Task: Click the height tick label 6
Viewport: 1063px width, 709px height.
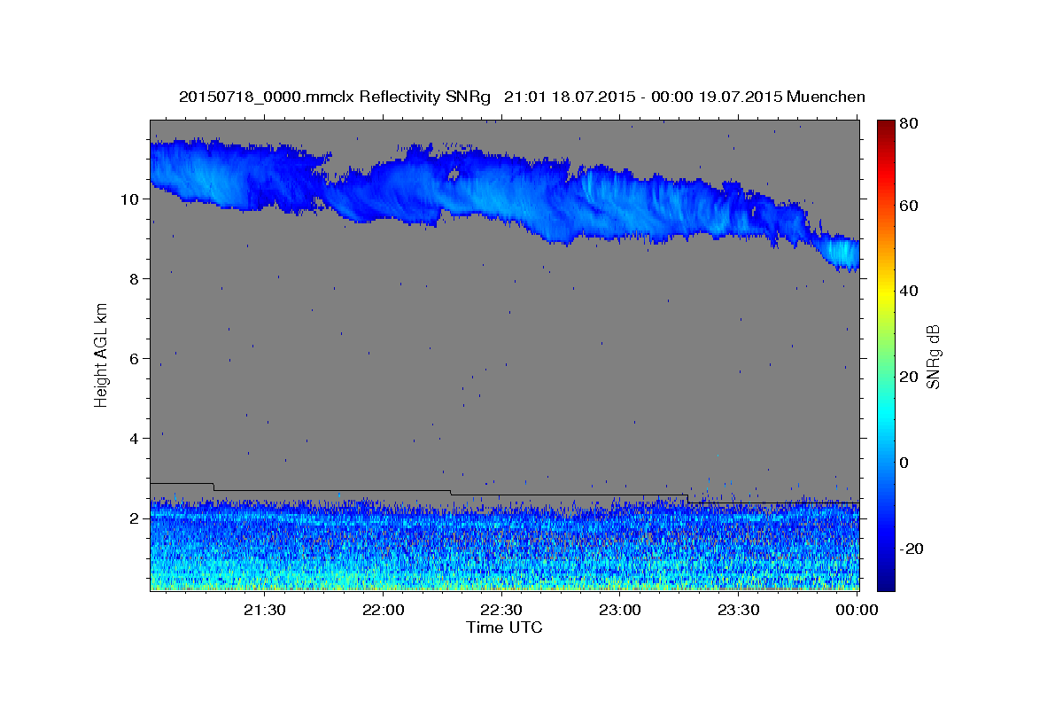Action: [136, 359]
